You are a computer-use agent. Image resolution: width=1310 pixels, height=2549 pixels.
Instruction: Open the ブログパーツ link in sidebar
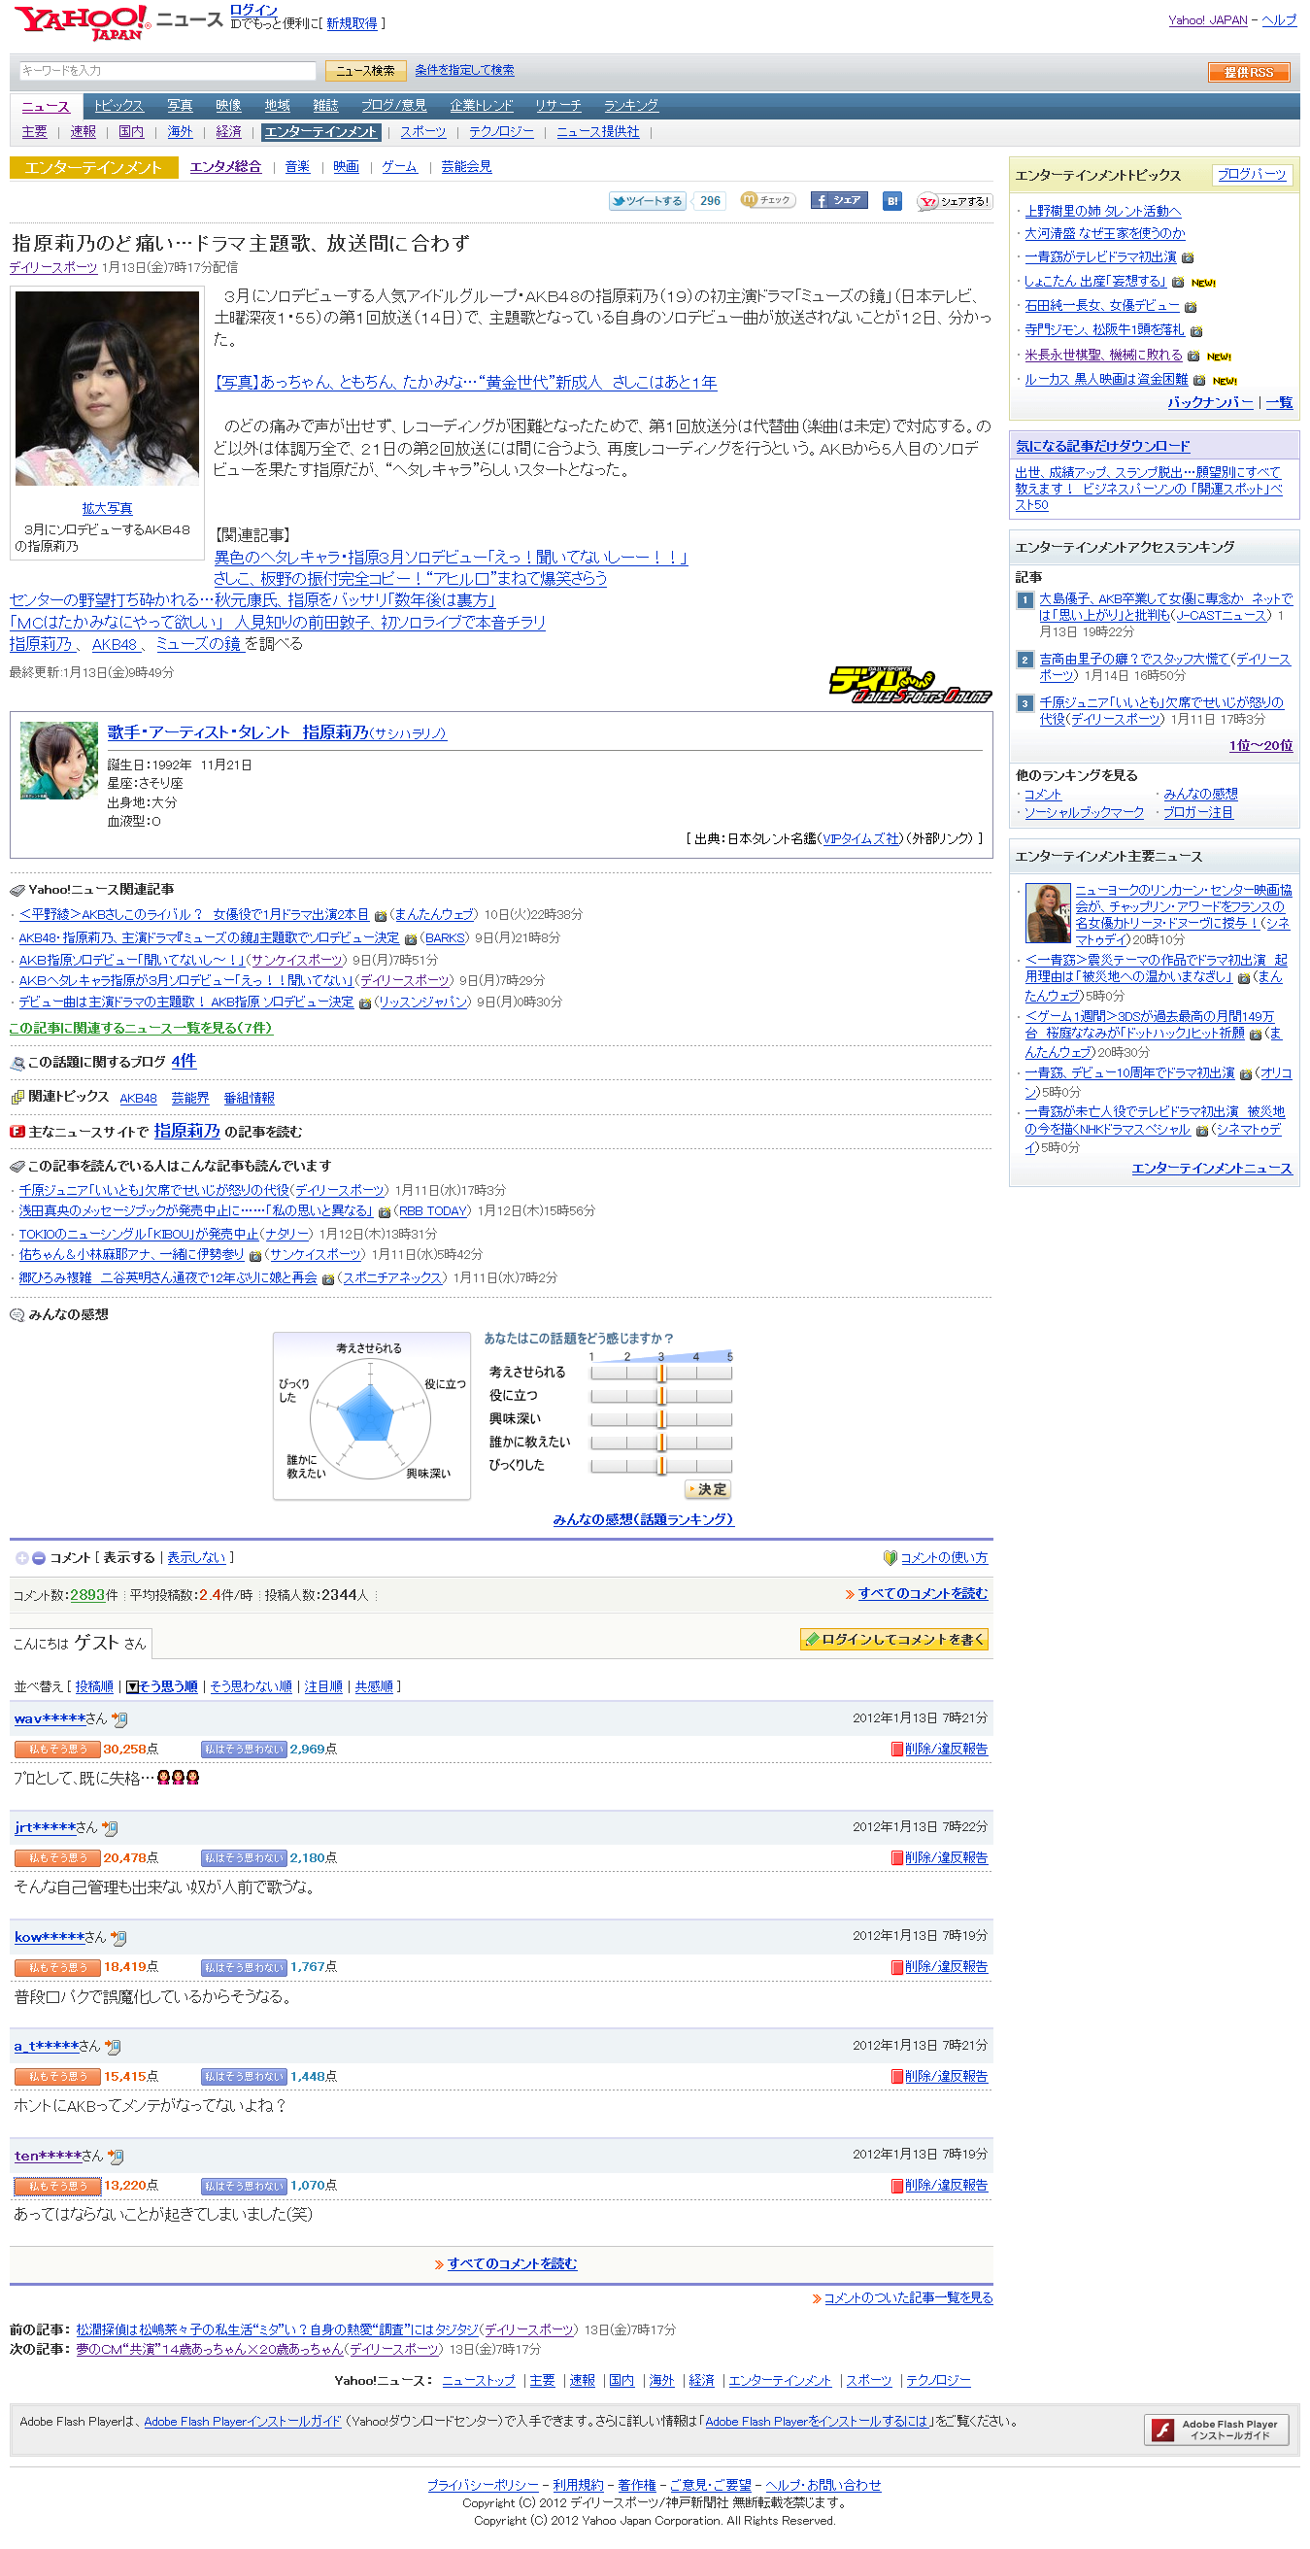click(1252, 174)
